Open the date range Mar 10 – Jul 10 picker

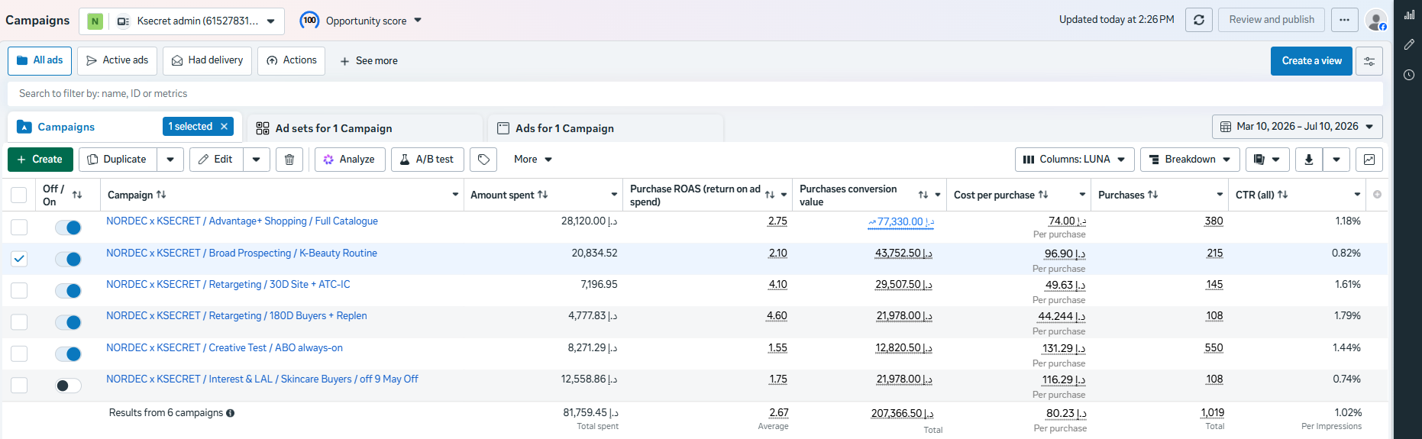click(1297, 127)
